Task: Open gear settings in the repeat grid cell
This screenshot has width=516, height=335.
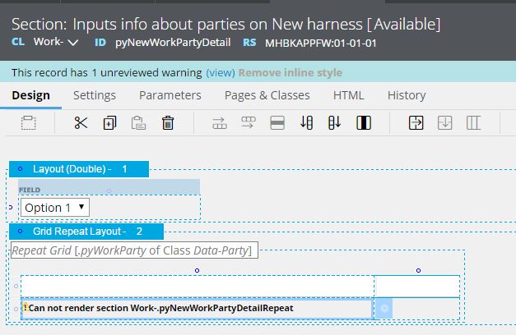Action: [384, 309]
